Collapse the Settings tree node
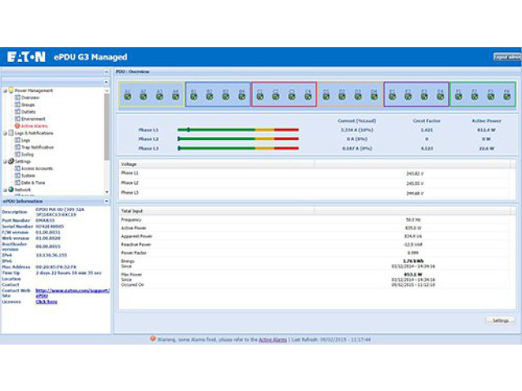Image resolution: width=522 pixels, height=391 pixels. (5, 161)
